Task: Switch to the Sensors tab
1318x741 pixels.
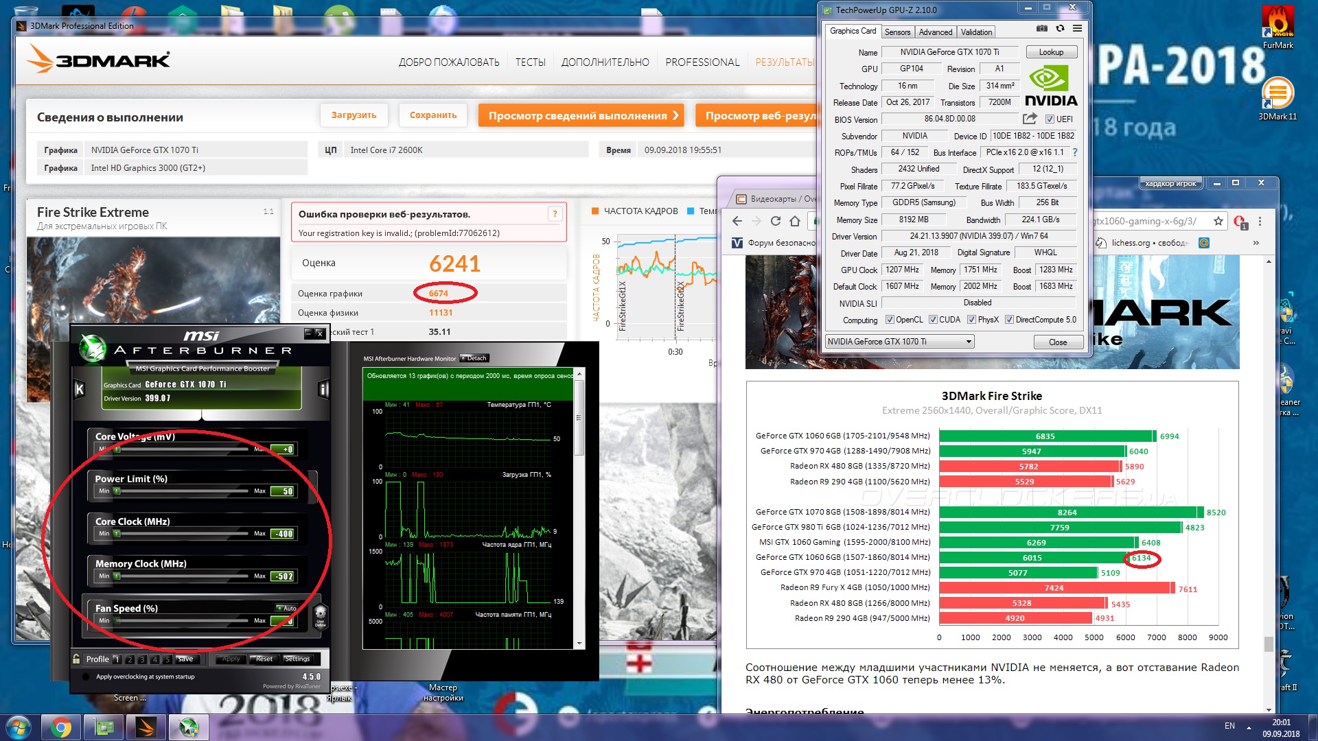Action: point(897,32)
